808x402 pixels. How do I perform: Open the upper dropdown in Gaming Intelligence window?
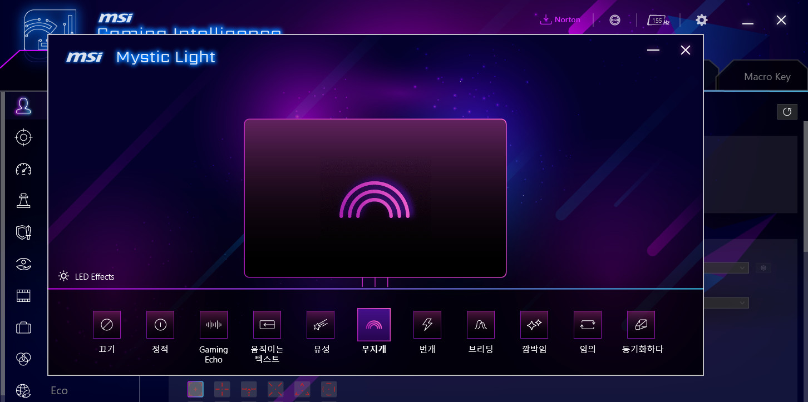[726, 268]
